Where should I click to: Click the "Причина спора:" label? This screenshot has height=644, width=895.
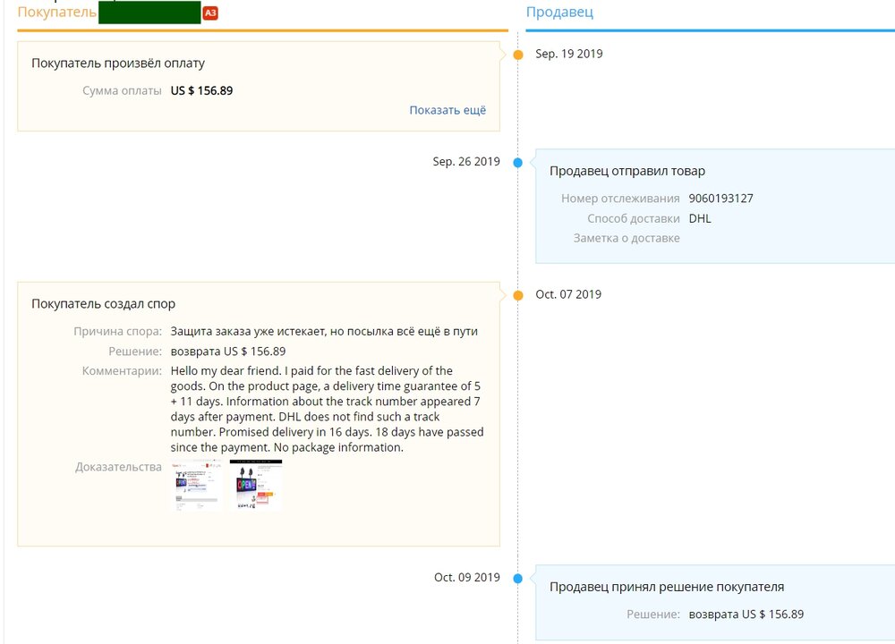(117, 332)
